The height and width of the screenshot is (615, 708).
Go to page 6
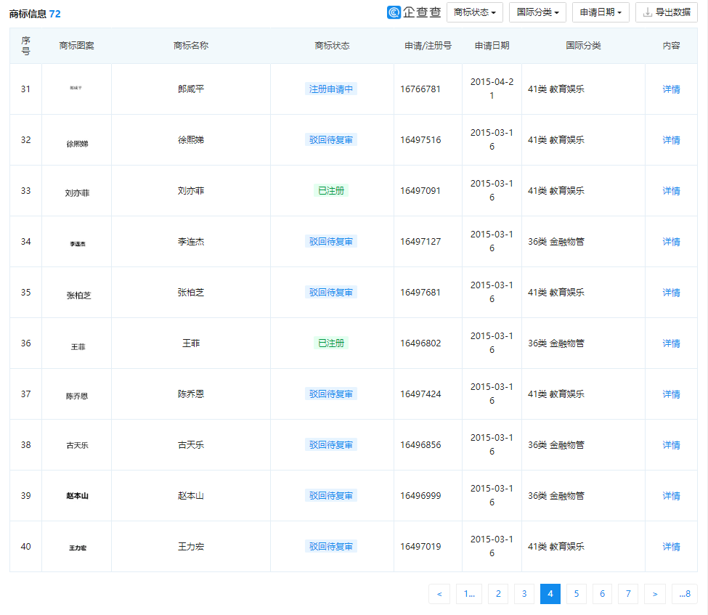[602, 594]
